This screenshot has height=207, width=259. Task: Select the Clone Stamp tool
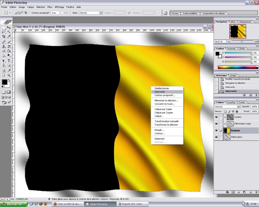click(4, 47)
